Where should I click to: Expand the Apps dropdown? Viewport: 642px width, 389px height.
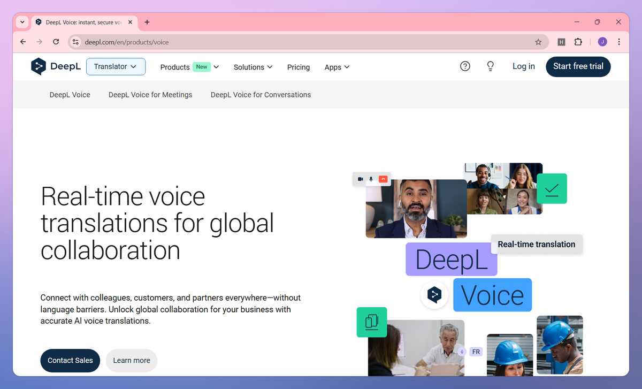pyautogui.click(x=337, y=67)
